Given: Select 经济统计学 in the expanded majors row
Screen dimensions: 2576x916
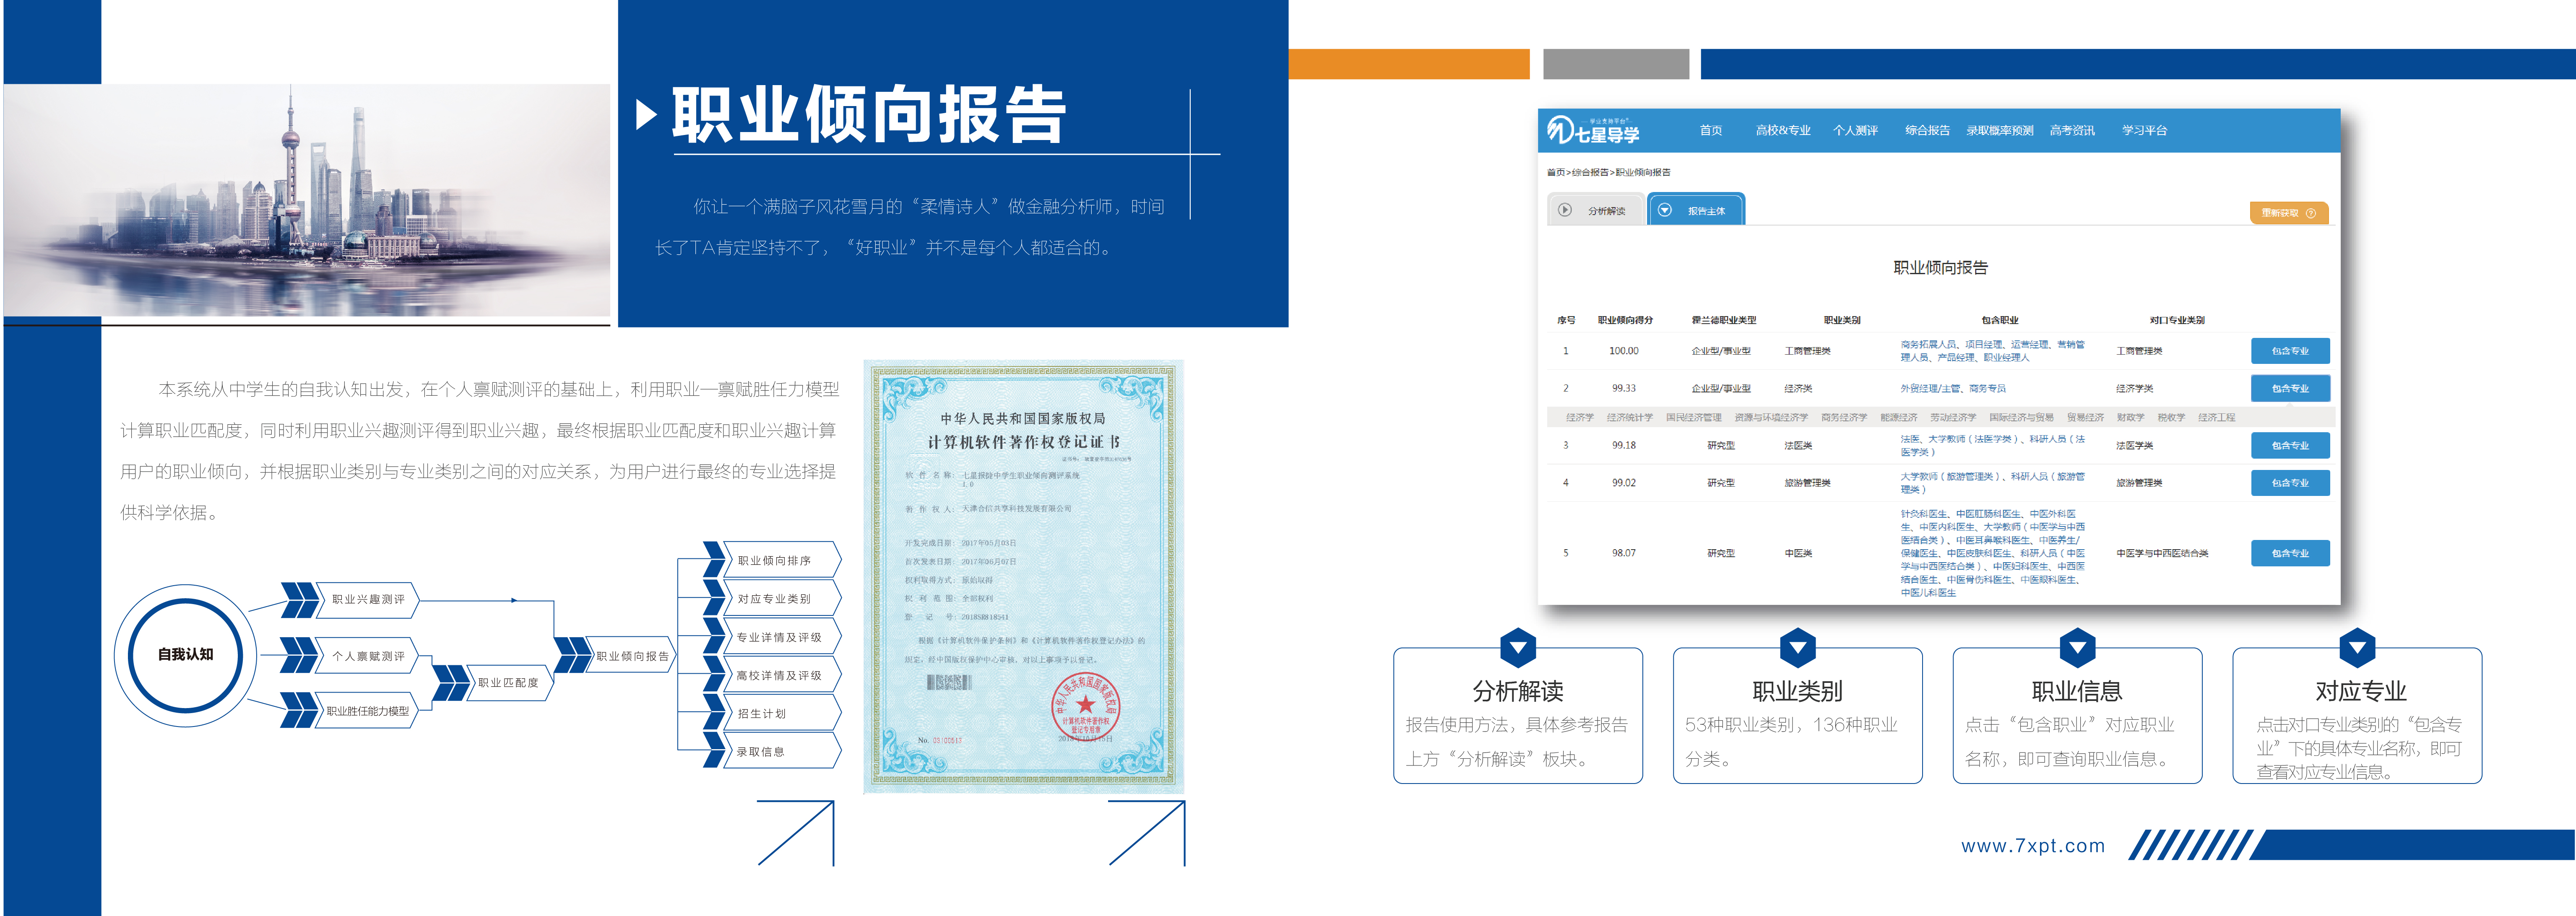Looking at the screenshot, I should 1629,417.
